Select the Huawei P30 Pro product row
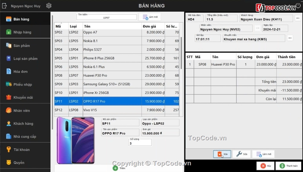The height and width of the screenshot is (172, 303). point(117,75)
